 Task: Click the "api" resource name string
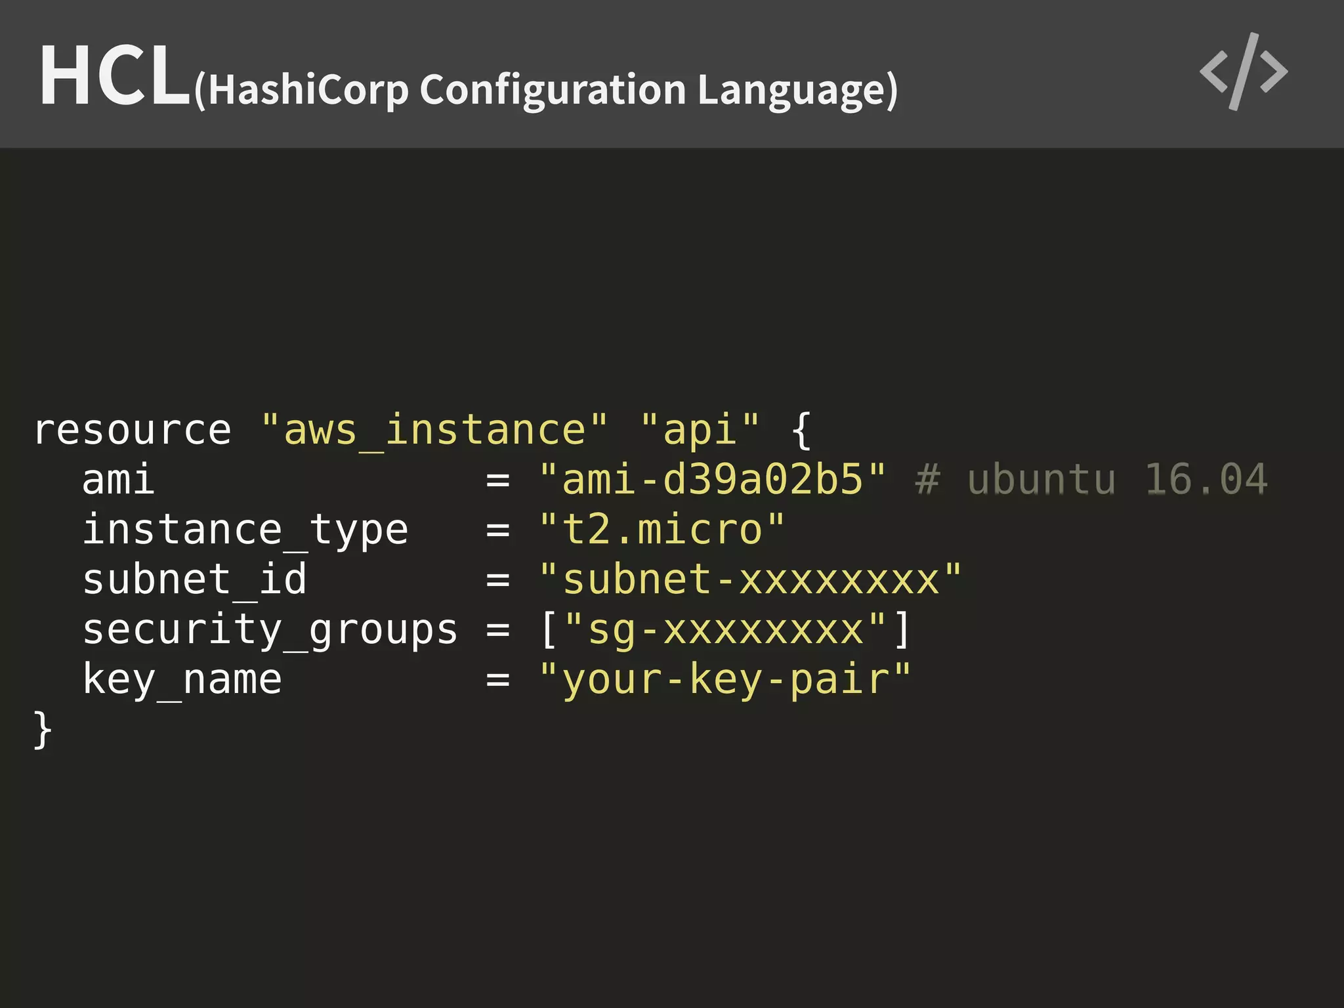pyautogui.click(x=700, y=430)
